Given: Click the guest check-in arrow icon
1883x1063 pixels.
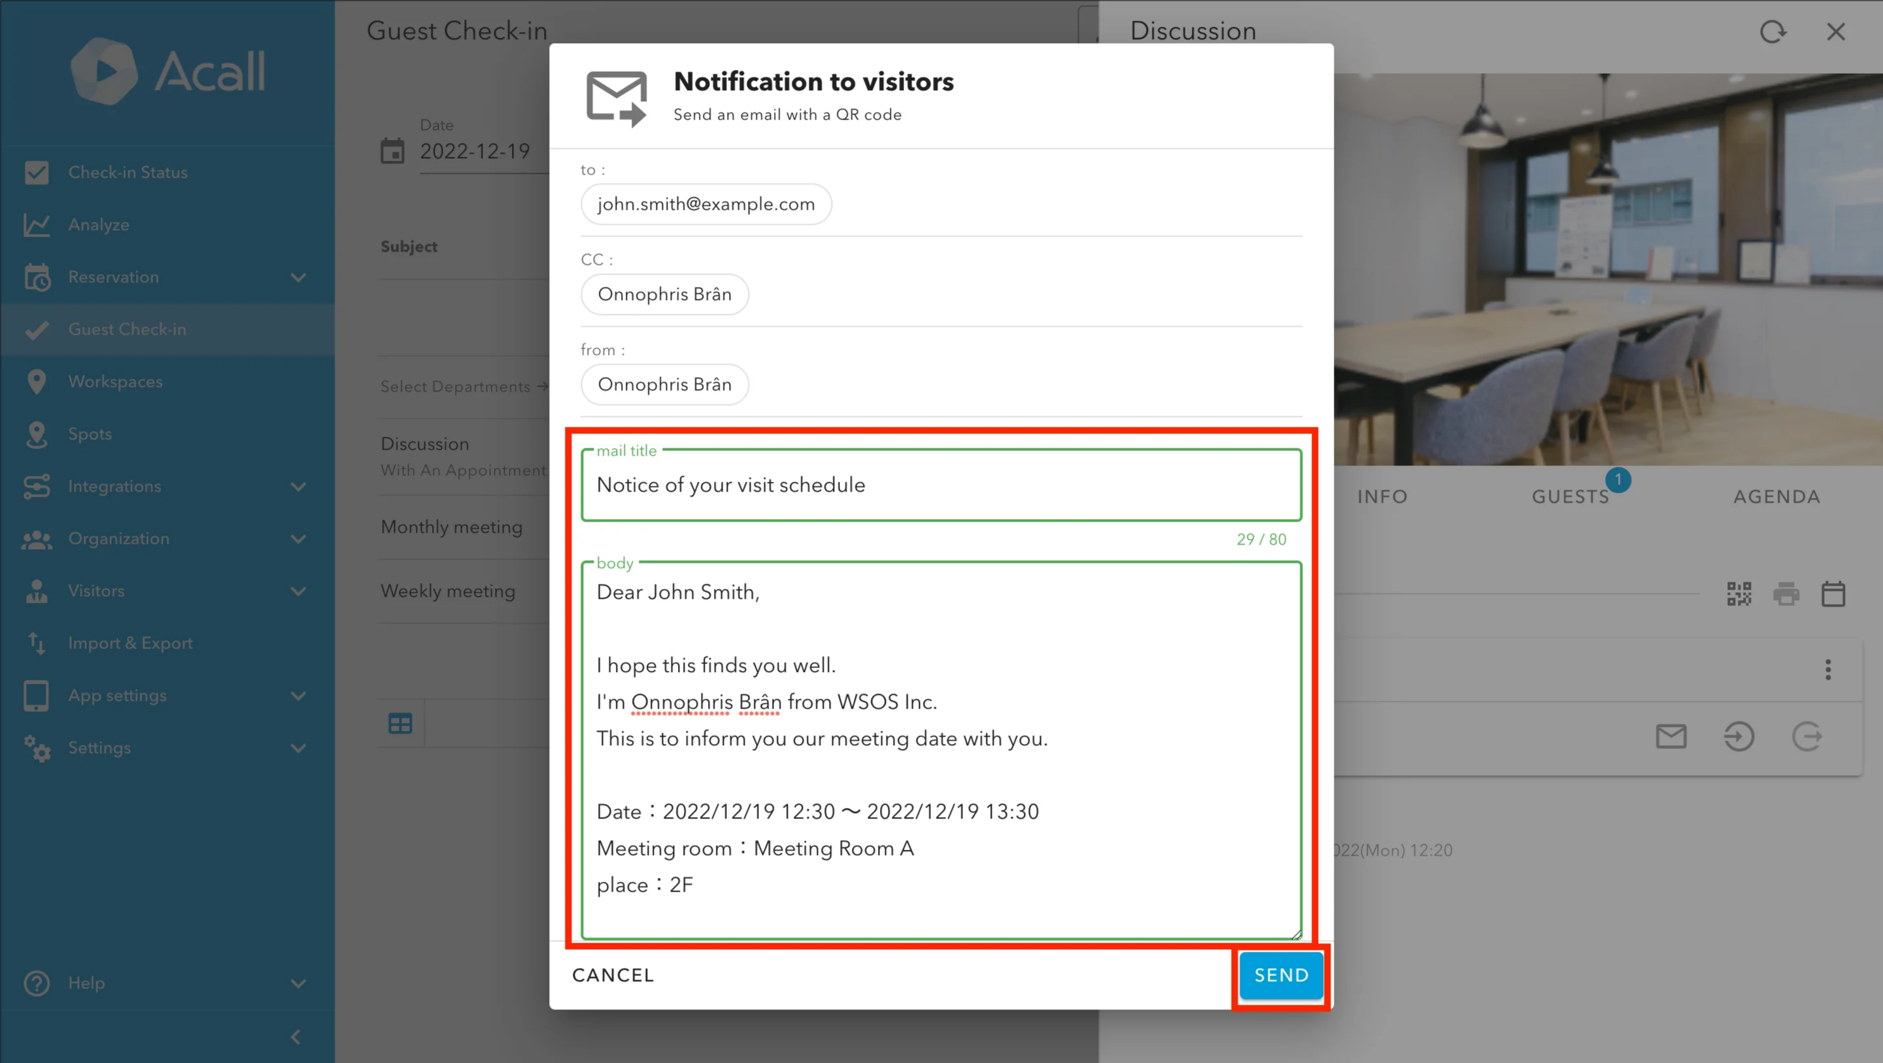Looking at the screenshot, I should (x=1739, y=736).
